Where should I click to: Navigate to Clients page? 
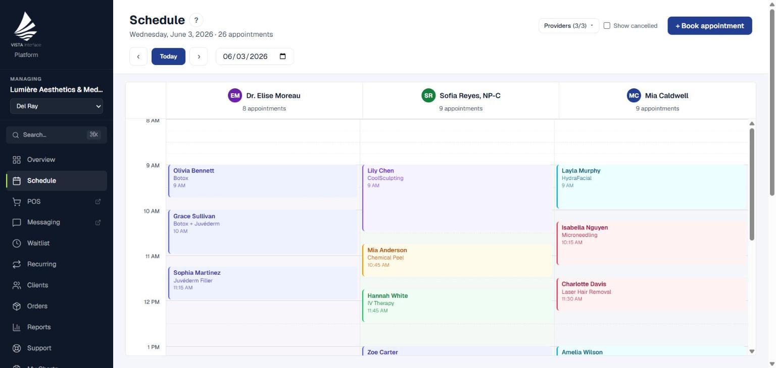(x=57, y=285)
